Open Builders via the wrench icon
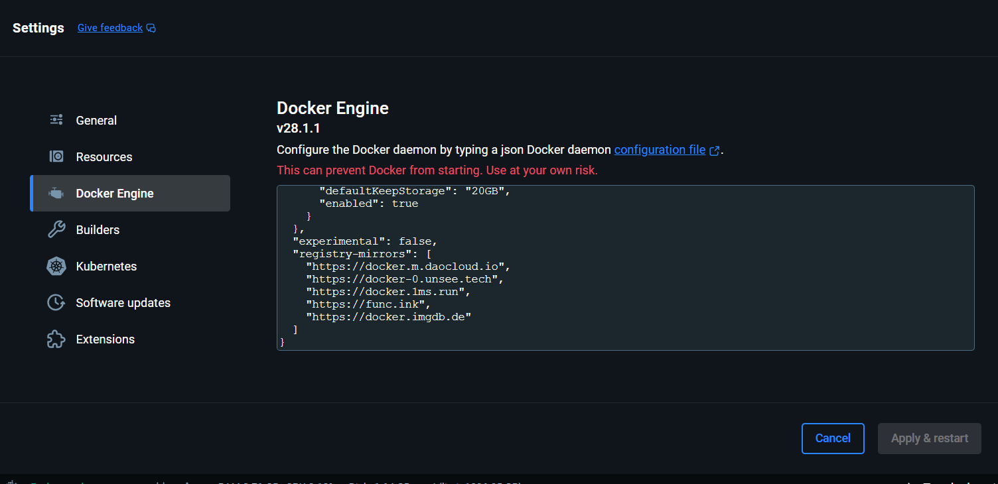The width and height of the screenshot is (998, 484). [56, 229]
